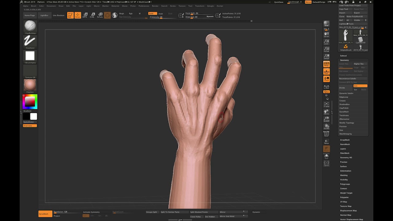Click the Reconstruct Subdiv button
The width and height of the screenshot is (393, 221).
pos(353,79)
